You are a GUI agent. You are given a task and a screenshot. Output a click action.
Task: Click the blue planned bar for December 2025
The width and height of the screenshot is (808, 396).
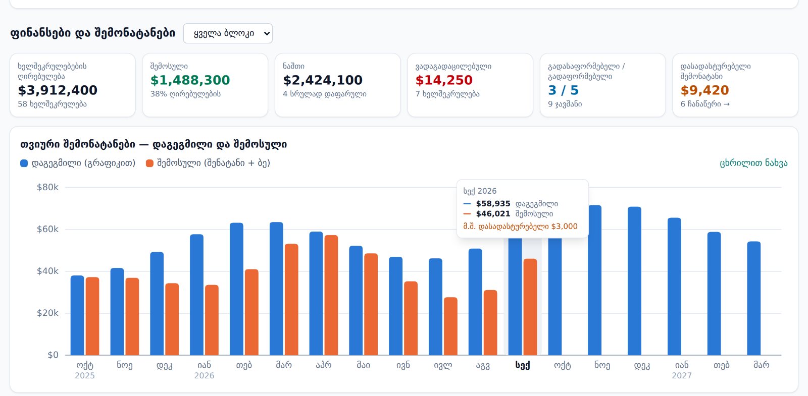157,304
